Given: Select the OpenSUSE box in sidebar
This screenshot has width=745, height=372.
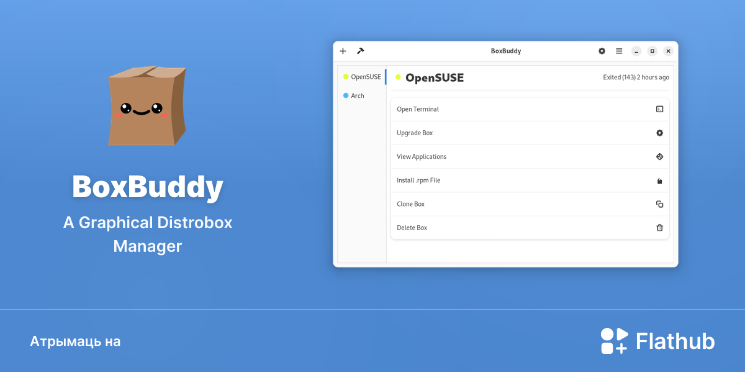Looking at the screenshot, I should coord(362,77).
